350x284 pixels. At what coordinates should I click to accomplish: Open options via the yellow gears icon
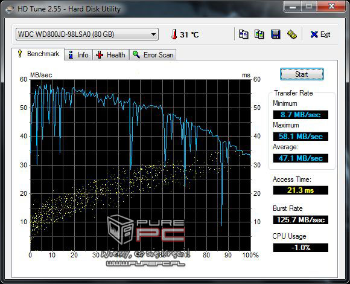[x=291, y=34]
